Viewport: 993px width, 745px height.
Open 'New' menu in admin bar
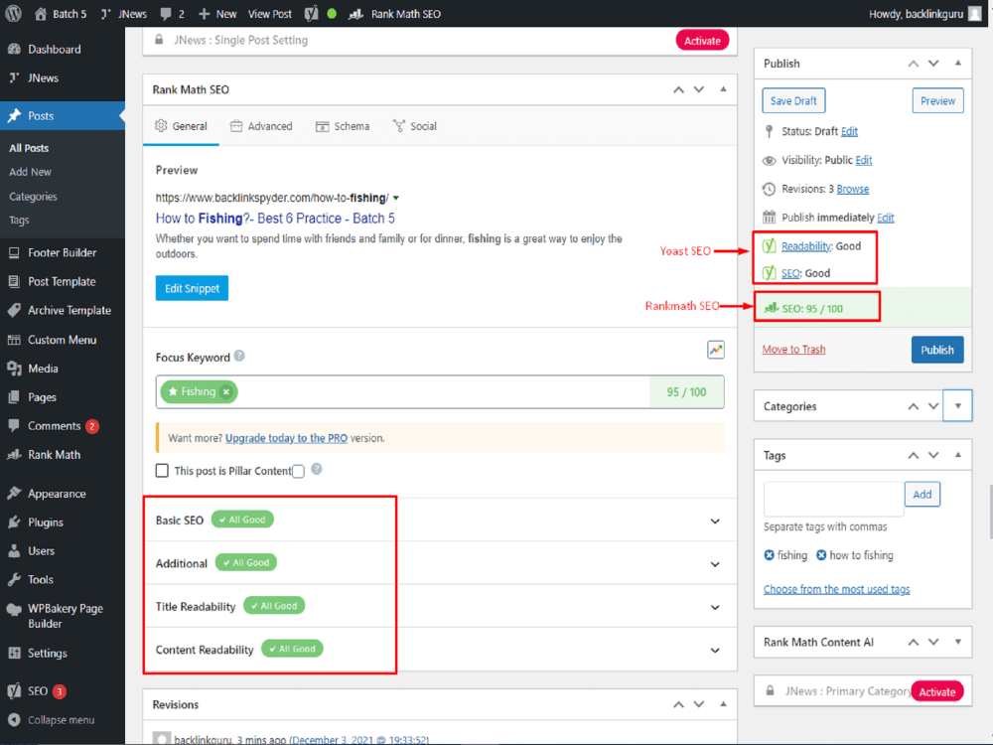217,14
